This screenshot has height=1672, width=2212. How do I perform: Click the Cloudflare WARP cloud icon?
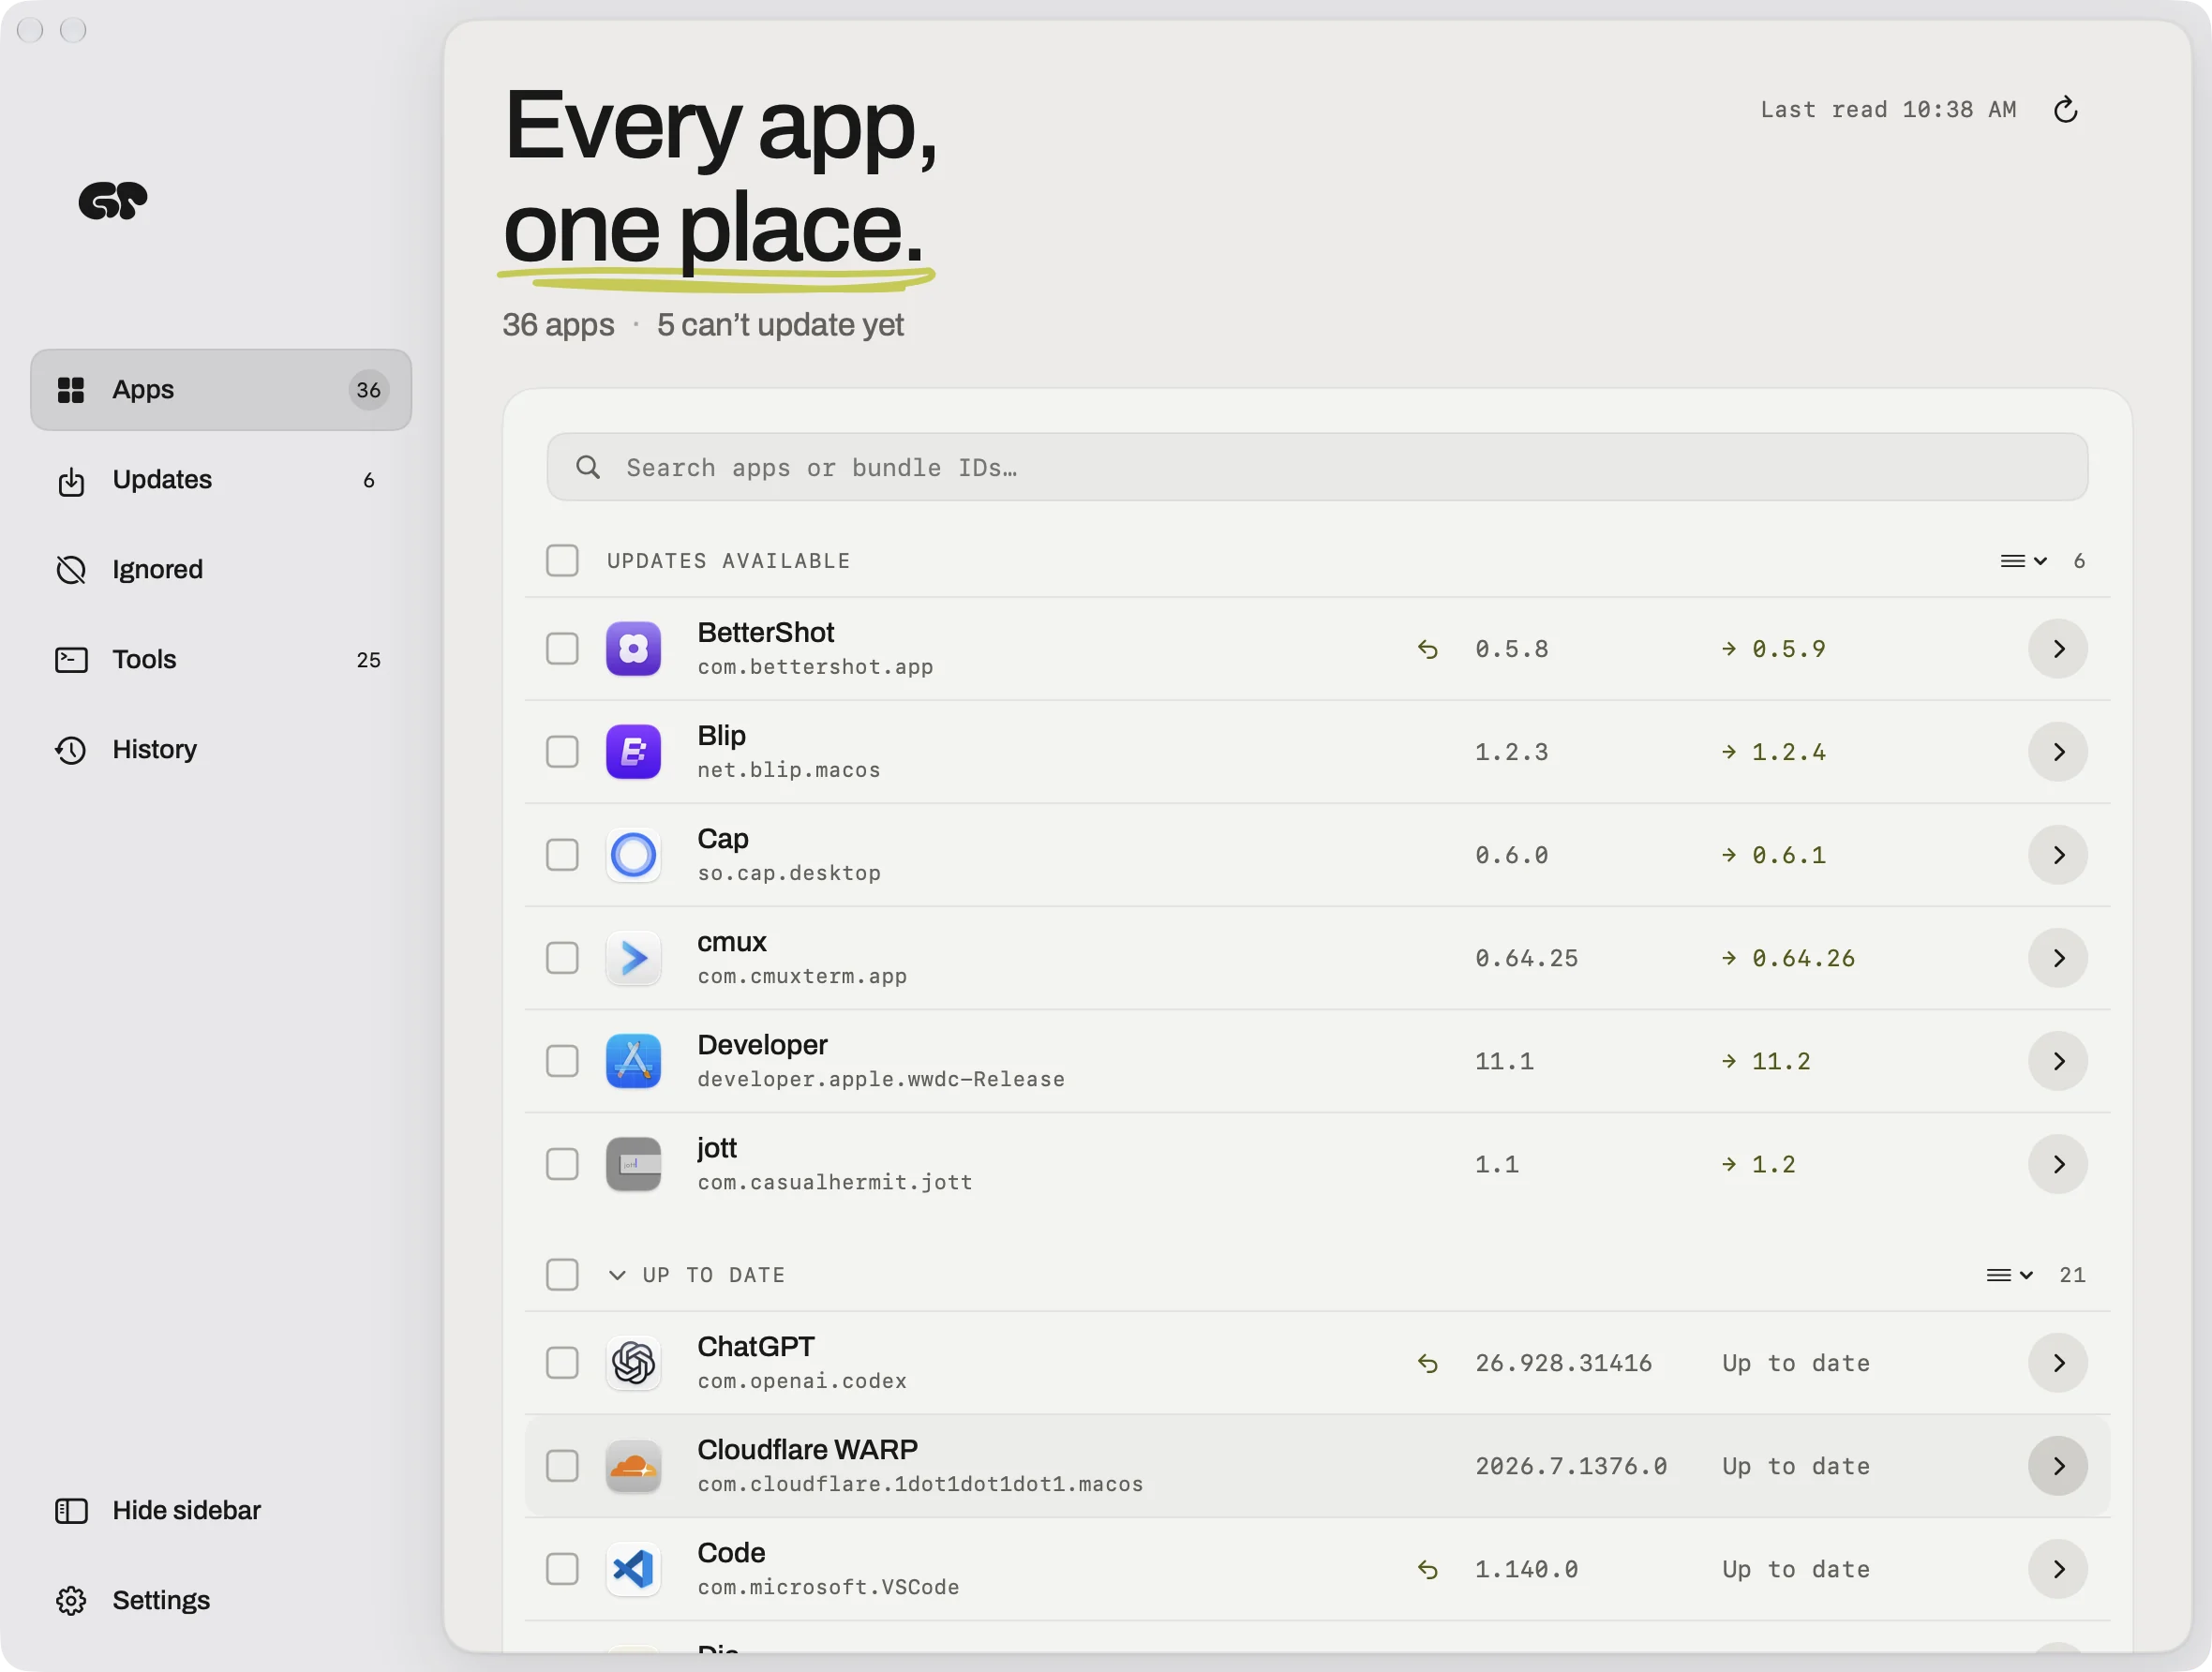633,1465
